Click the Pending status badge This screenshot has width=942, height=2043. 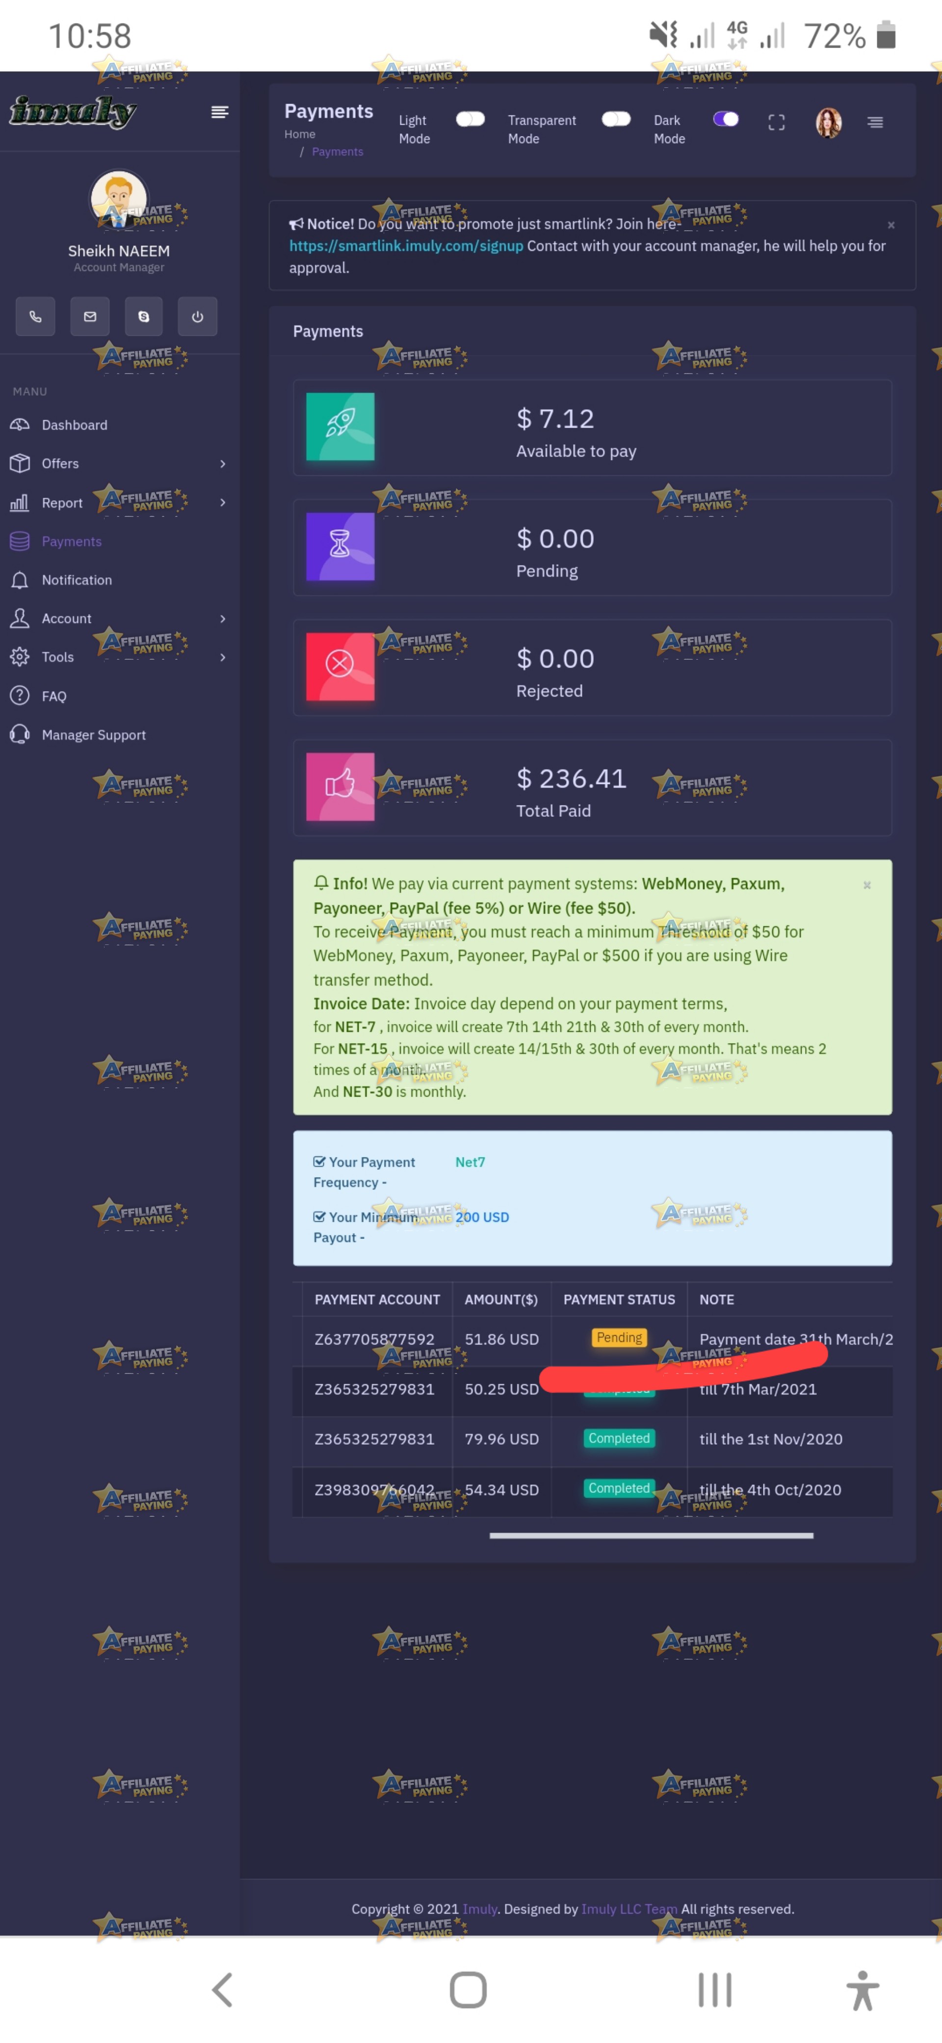point(619,1338)
